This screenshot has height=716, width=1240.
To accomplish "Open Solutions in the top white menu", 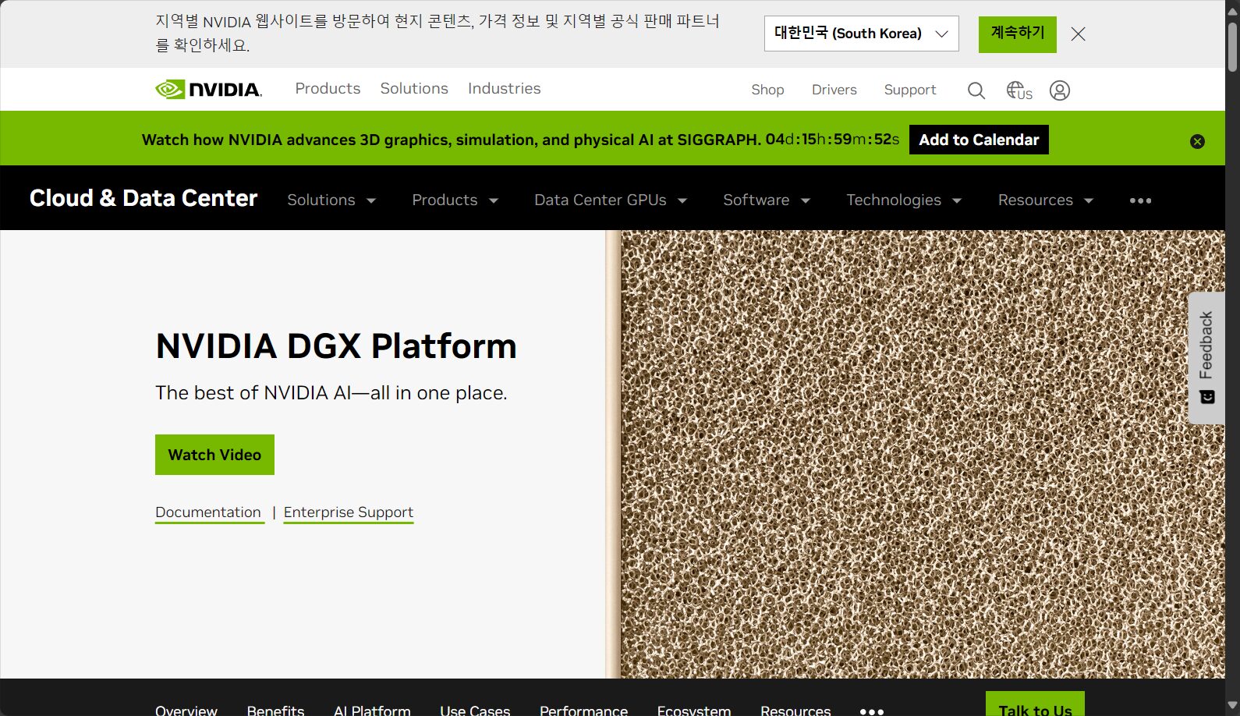I will click(x=414, y=89).
